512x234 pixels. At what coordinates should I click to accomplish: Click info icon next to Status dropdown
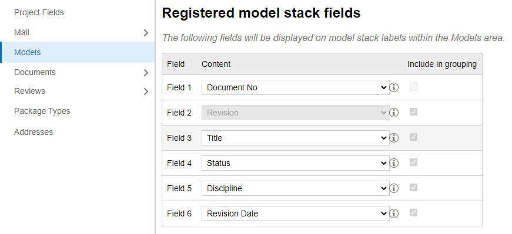tap(394, 163)
